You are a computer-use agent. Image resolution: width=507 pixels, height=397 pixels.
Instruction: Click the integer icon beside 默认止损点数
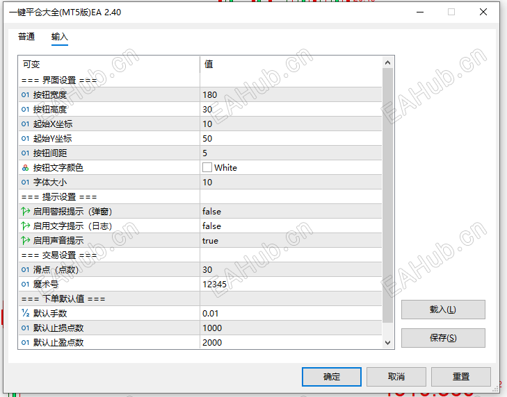(x=25, y=328)
